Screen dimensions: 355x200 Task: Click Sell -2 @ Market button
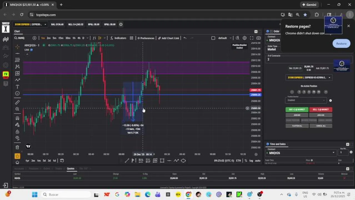click(x=321, y=109)
